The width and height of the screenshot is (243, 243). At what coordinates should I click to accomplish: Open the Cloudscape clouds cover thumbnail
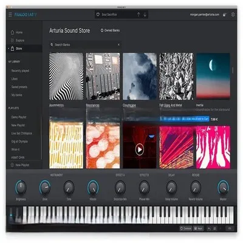point(140,77)
